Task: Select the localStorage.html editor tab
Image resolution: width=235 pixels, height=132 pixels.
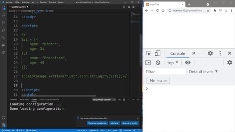Action: click(x=18, y=7)
